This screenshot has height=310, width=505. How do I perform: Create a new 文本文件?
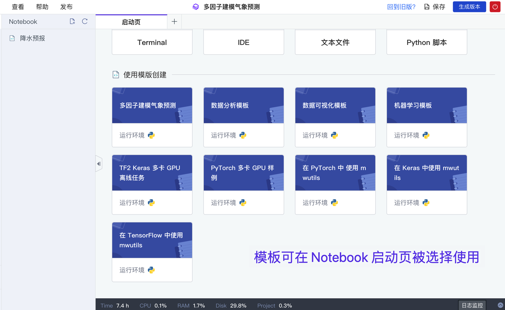[x=335, y=42]
